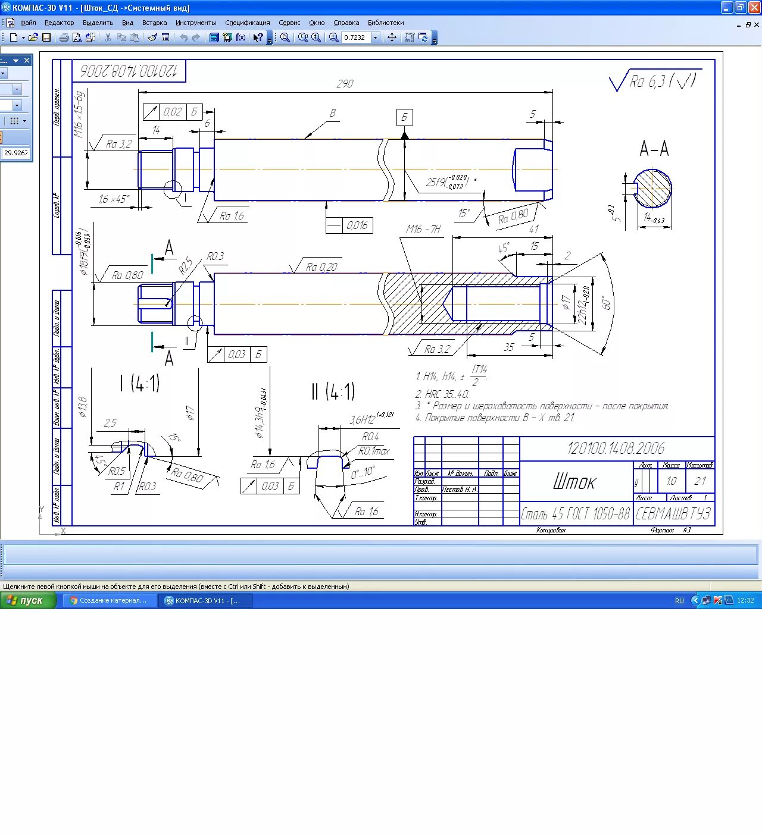Switch to the Создание материал... taskbar window
This screenshot has width=762, height=834.
109,601
